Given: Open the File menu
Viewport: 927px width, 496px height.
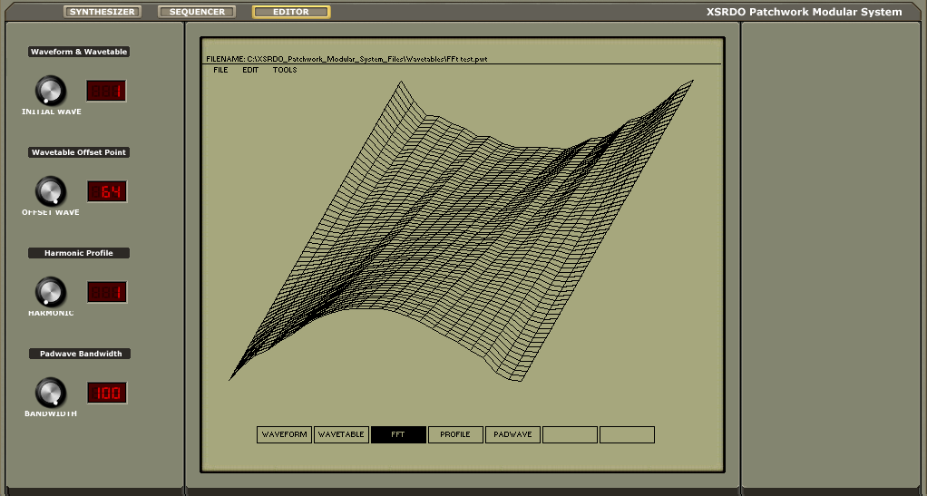Looking at the screenshot, I should pyautogui.click(x=220, y=70).
